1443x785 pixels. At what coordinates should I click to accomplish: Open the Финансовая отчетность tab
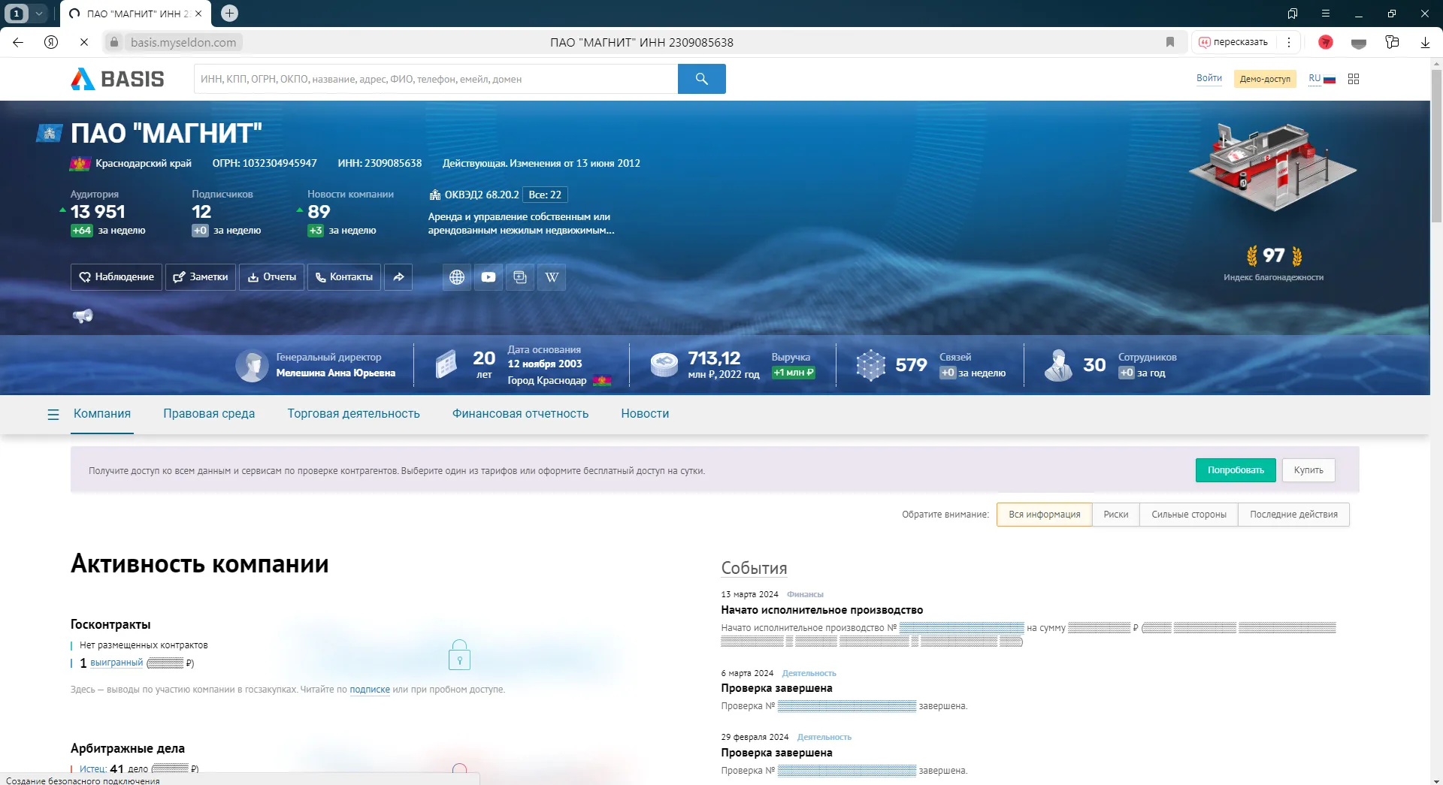(520, 414)
